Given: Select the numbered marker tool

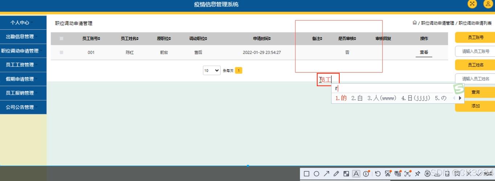Looking at the screenshot, I should tap(366, 174).
